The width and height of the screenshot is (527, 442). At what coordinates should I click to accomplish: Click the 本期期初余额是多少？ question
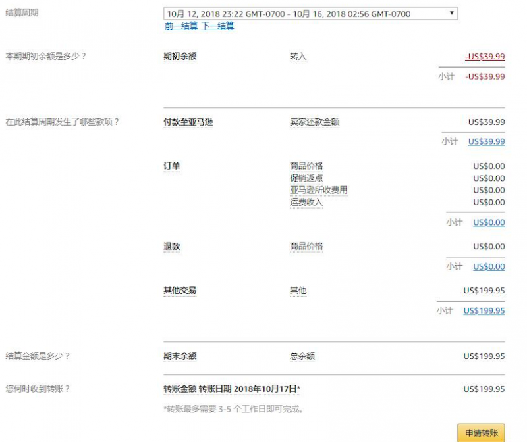pyautogui.click(x=45, y=56)
